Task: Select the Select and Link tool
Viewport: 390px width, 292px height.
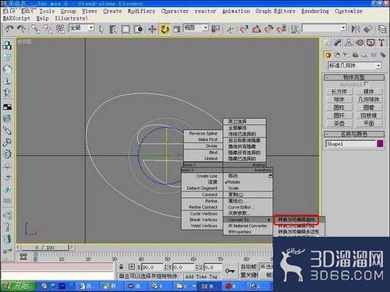Action: 36,29
